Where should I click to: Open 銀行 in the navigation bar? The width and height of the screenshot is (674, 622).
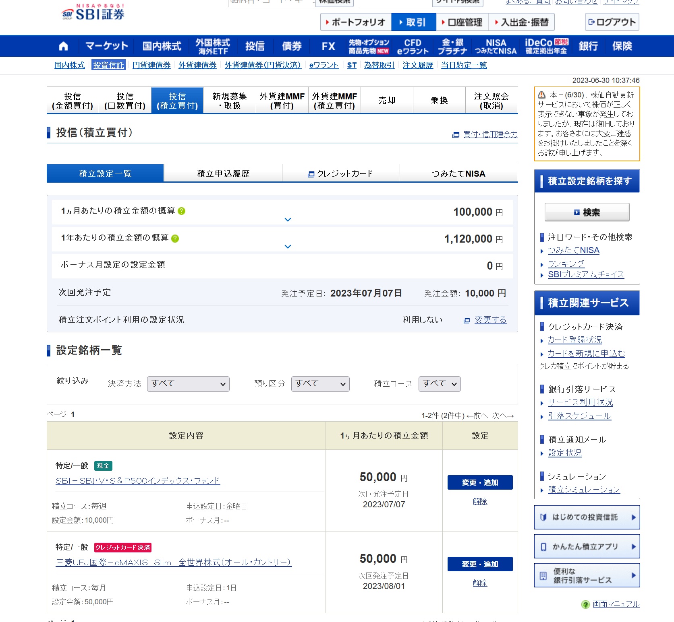tap(588, 46)
